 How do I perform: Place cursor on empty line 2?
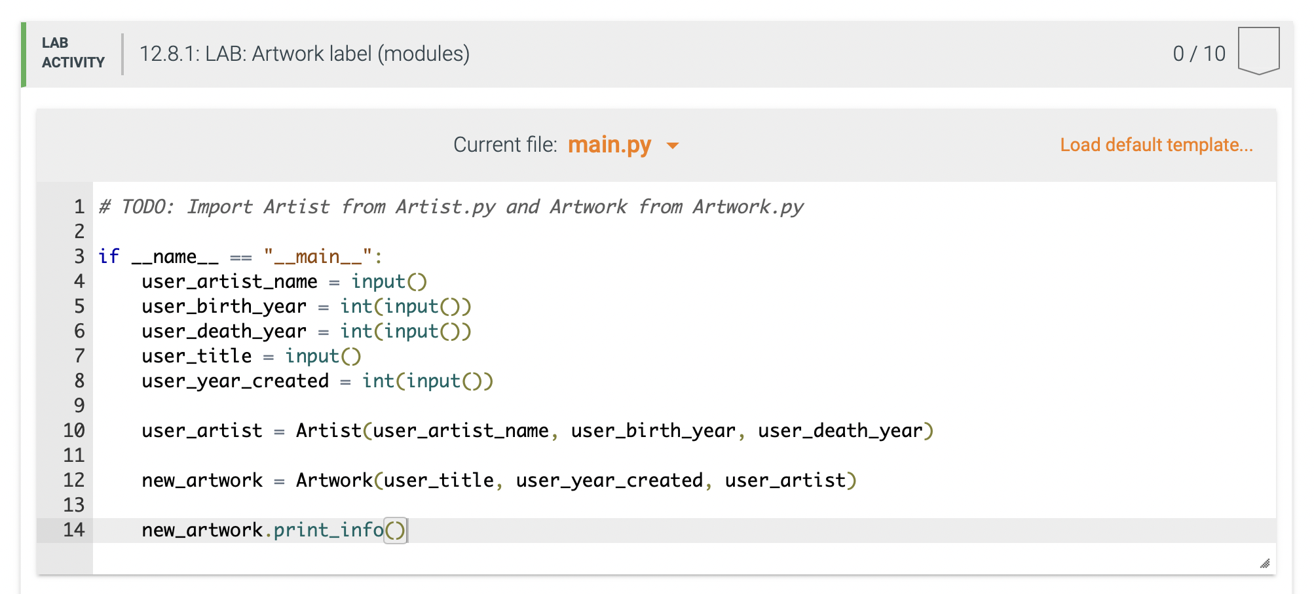point(684,232)
